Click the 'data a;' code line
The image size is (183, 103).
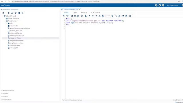(69, 19)
